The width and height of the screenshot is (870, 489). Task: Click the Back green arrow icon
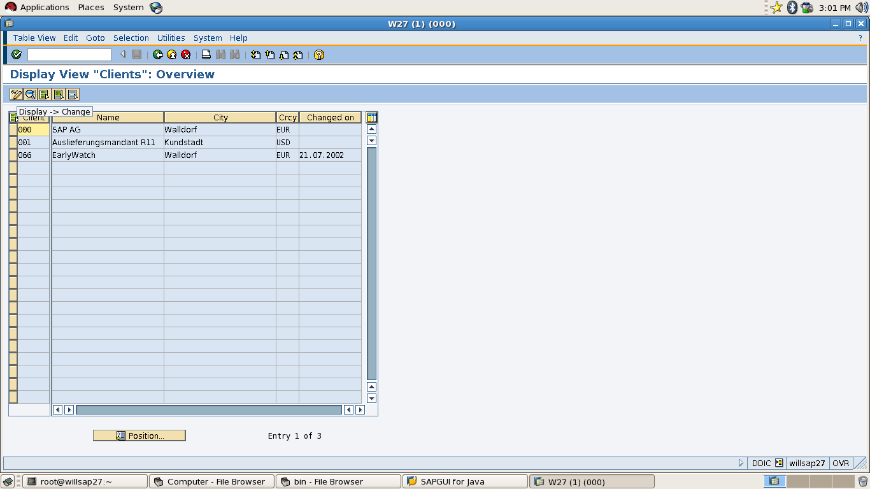(x=158, y=55)
